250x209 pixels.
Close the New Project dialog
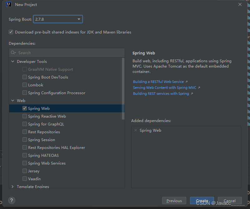tap(240, 4)
